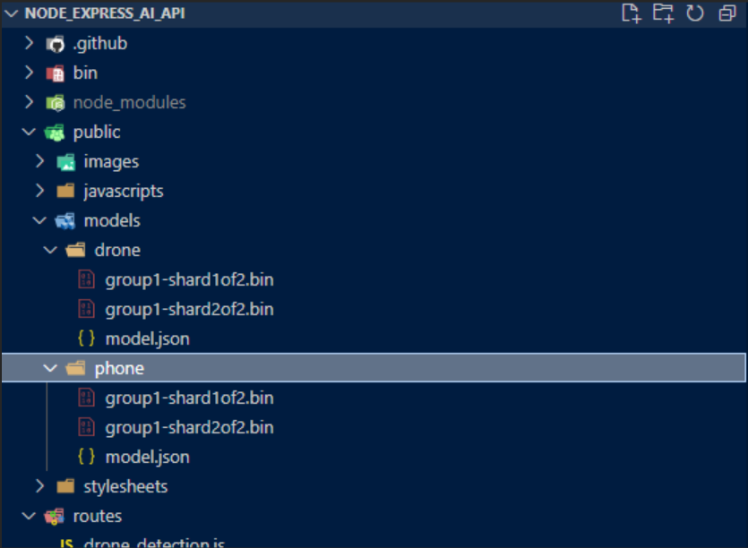
Task: Click the New Folder icon in explorer header
Action: (663, 13)
